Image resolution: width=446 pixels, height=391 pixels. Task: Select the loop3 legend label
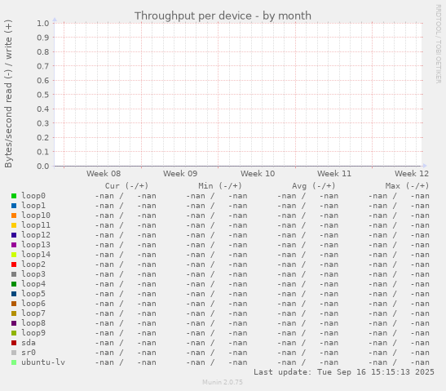point(33,274)
